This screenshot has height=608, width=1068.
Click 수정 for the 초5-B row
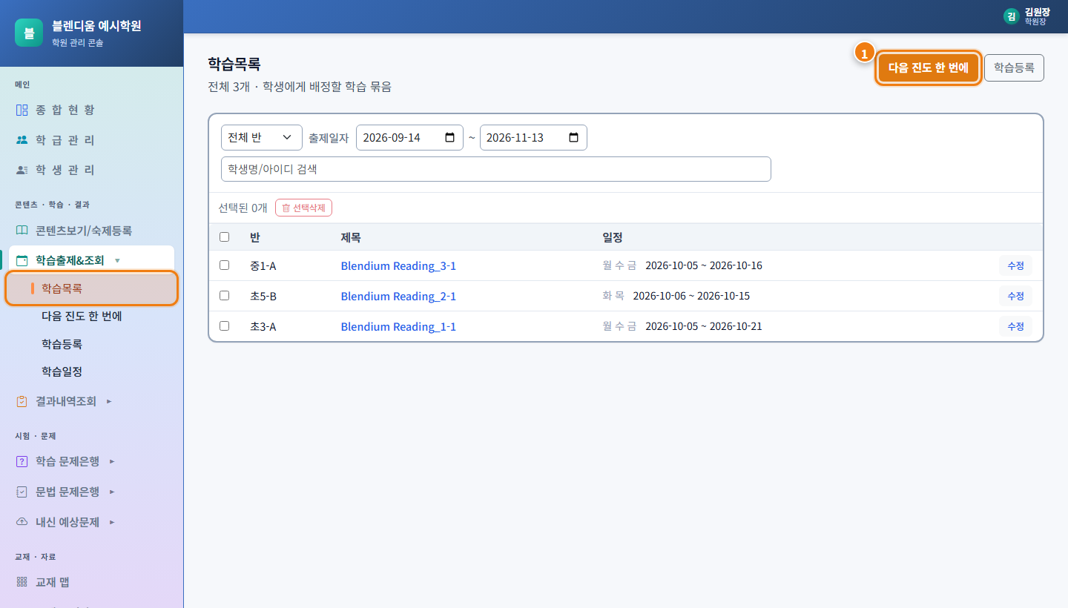[x=1015, y=296]
